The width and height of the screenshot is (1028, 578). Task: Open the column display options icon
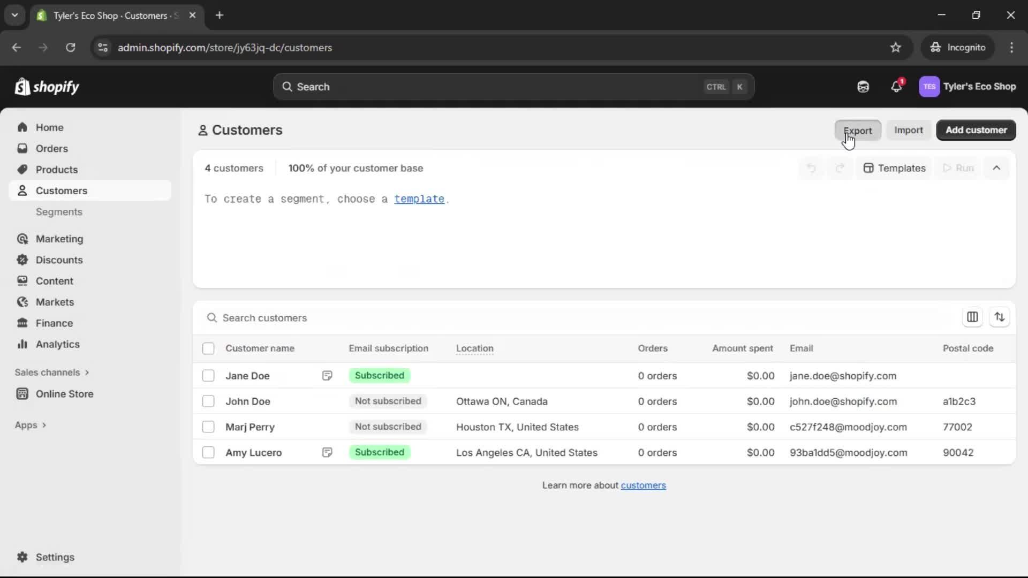[972, 317]
